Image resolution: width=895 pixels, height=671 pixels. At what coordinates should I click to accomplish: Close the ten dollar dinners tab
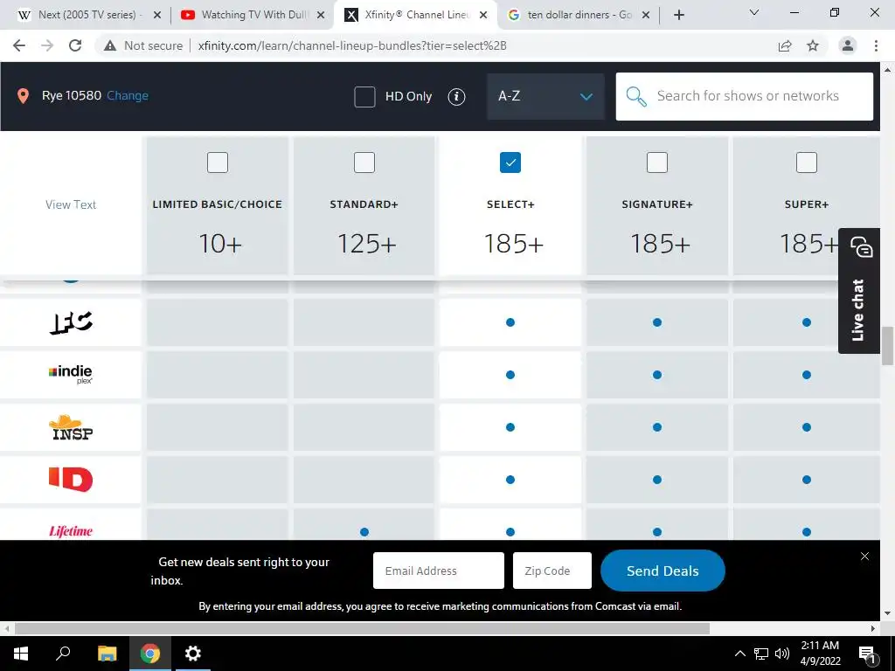click(x=646, y=15)
